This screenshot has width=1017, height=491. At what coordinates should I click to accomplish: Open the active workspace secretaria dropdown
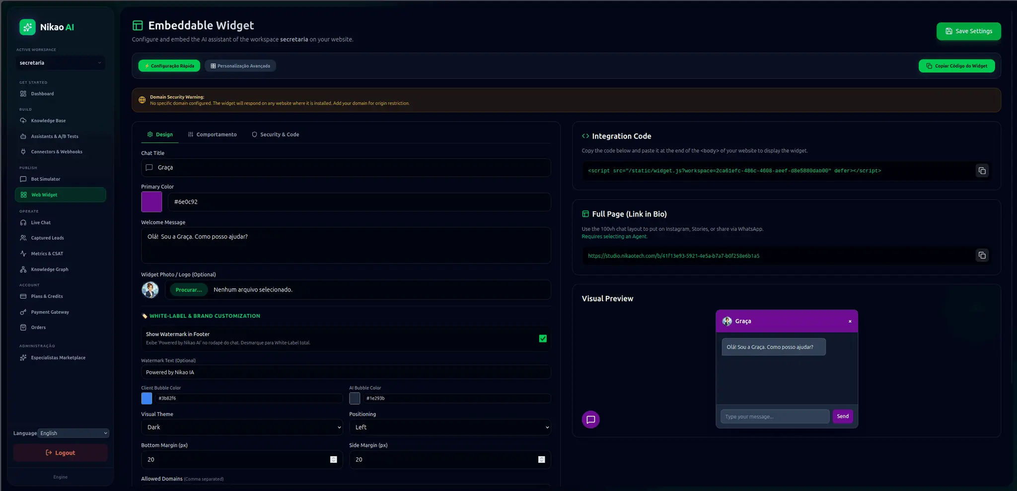60,63
